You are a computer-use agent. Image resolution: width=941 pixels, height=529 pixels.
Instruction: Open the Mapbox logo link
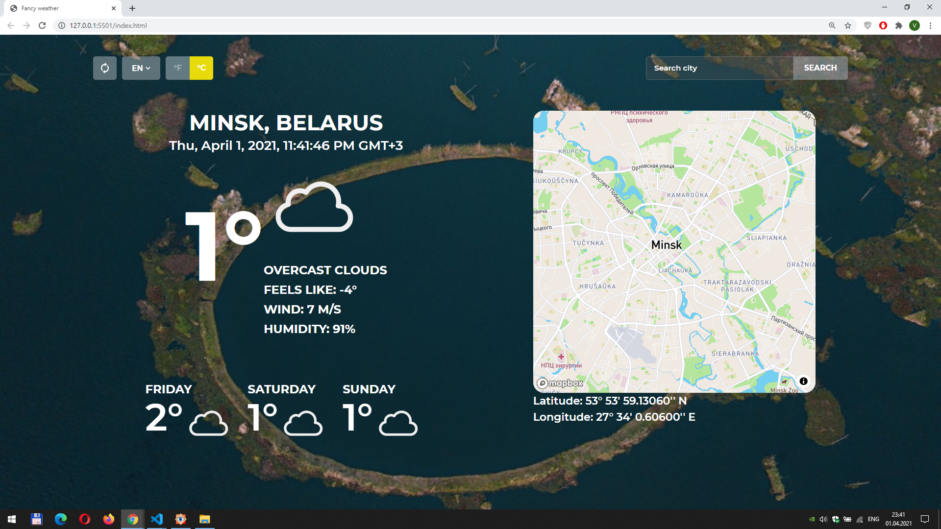point(560,383)
